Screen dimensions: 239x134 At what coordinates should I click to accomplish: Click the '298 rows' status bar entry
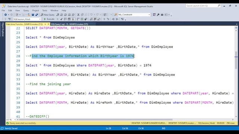230,123
